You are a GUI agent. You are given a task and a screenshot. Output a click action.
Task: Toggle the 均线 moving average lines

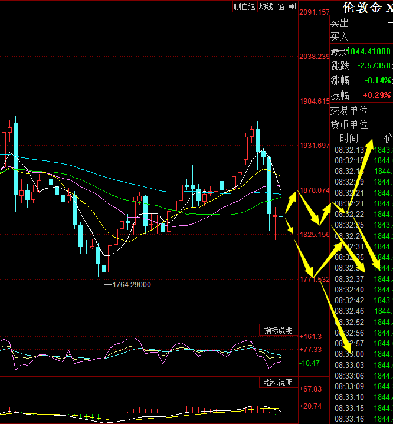click(x=266, y=6)
